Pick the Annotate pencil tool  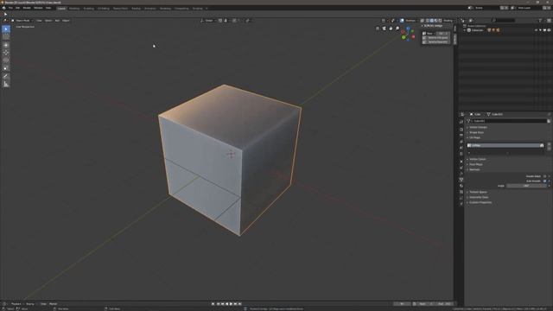click(6, 76)
